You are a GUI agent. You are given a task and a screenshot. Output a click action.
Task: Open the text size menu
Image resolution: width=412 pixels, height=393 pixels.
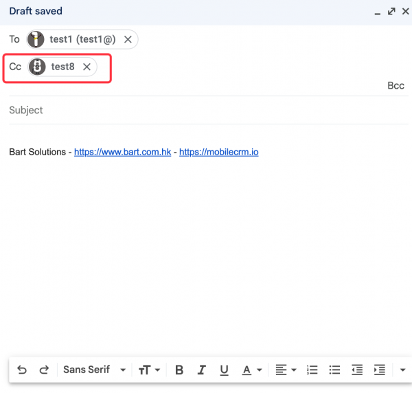(x=149, y=370)
